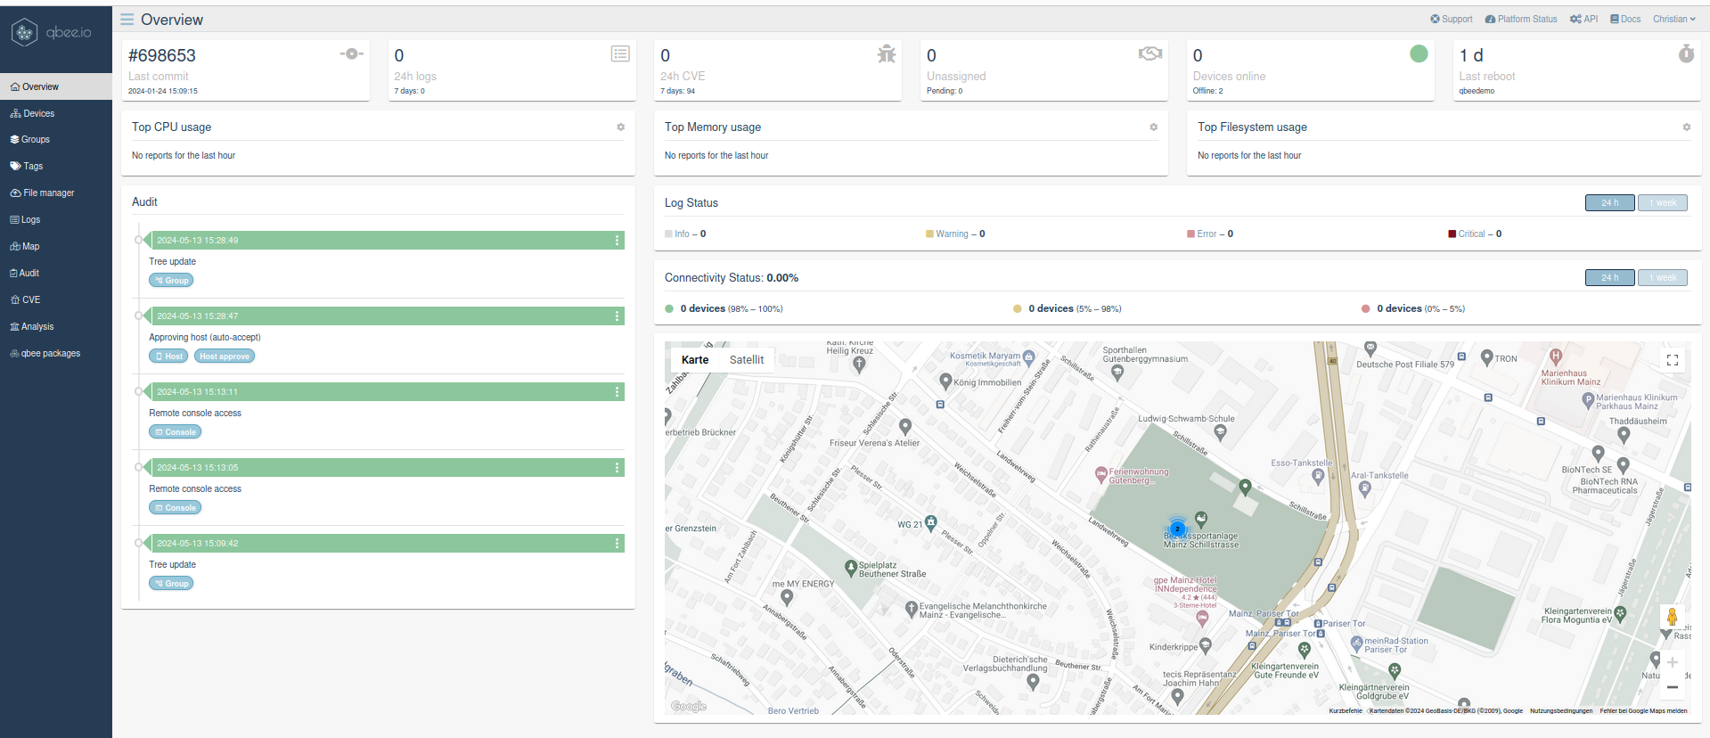Click the Host tag under Approving host
The height and width of the screenshot is (738, 1710).
(168, 357)
